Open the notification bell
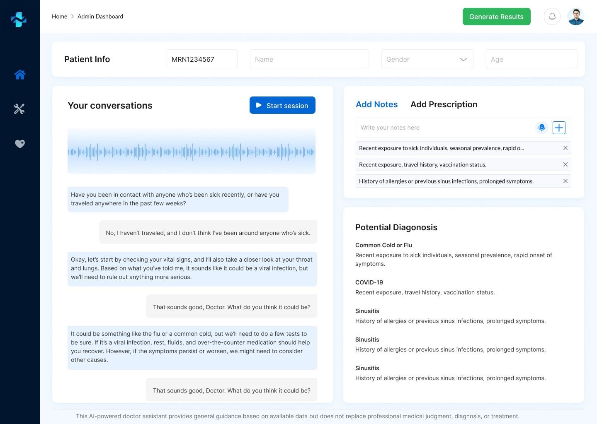 pyautogui.click(x=552, y=16)
